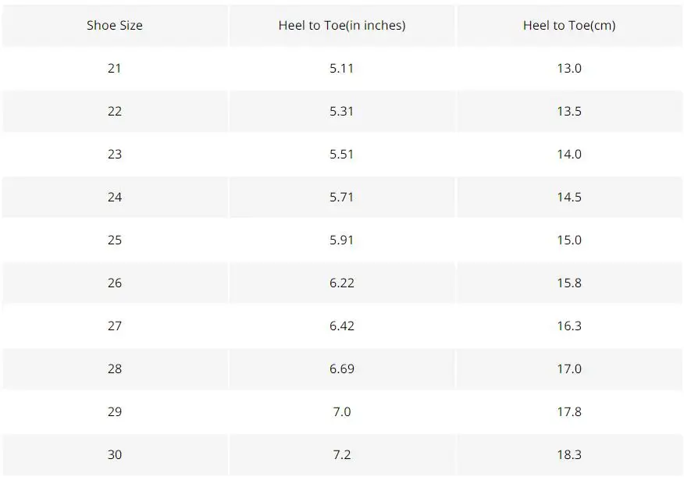
Task: Select shoe size 30 cell
Action: point(114,455)
